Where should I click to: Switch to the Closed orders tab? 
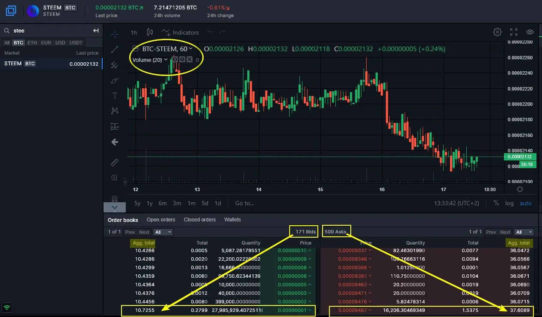pos(200,220)
